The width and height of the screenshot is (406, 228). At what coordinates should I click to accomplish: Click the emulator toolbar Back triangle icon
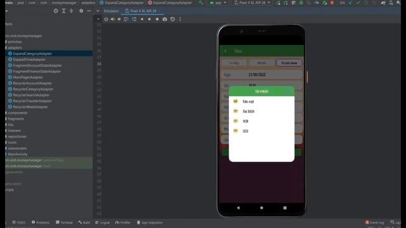[141, 19]
